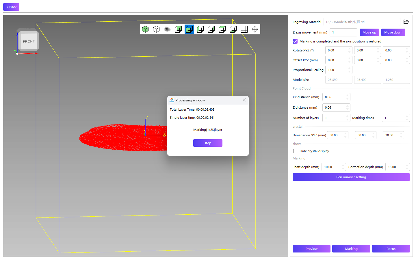Open the engraving material folder browse icon
The image size is (416, 260).
(x=406, y=22)
